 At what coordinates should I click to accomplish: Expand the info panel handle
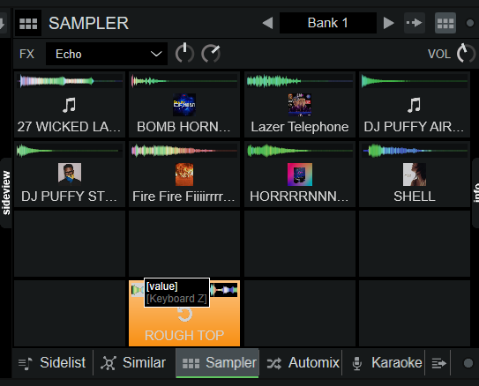coord(475,193)
